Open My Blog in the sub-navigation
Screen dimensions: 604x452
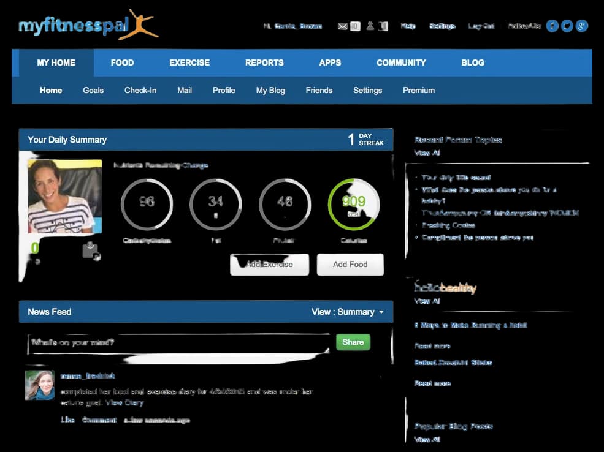tap(270, 91)
